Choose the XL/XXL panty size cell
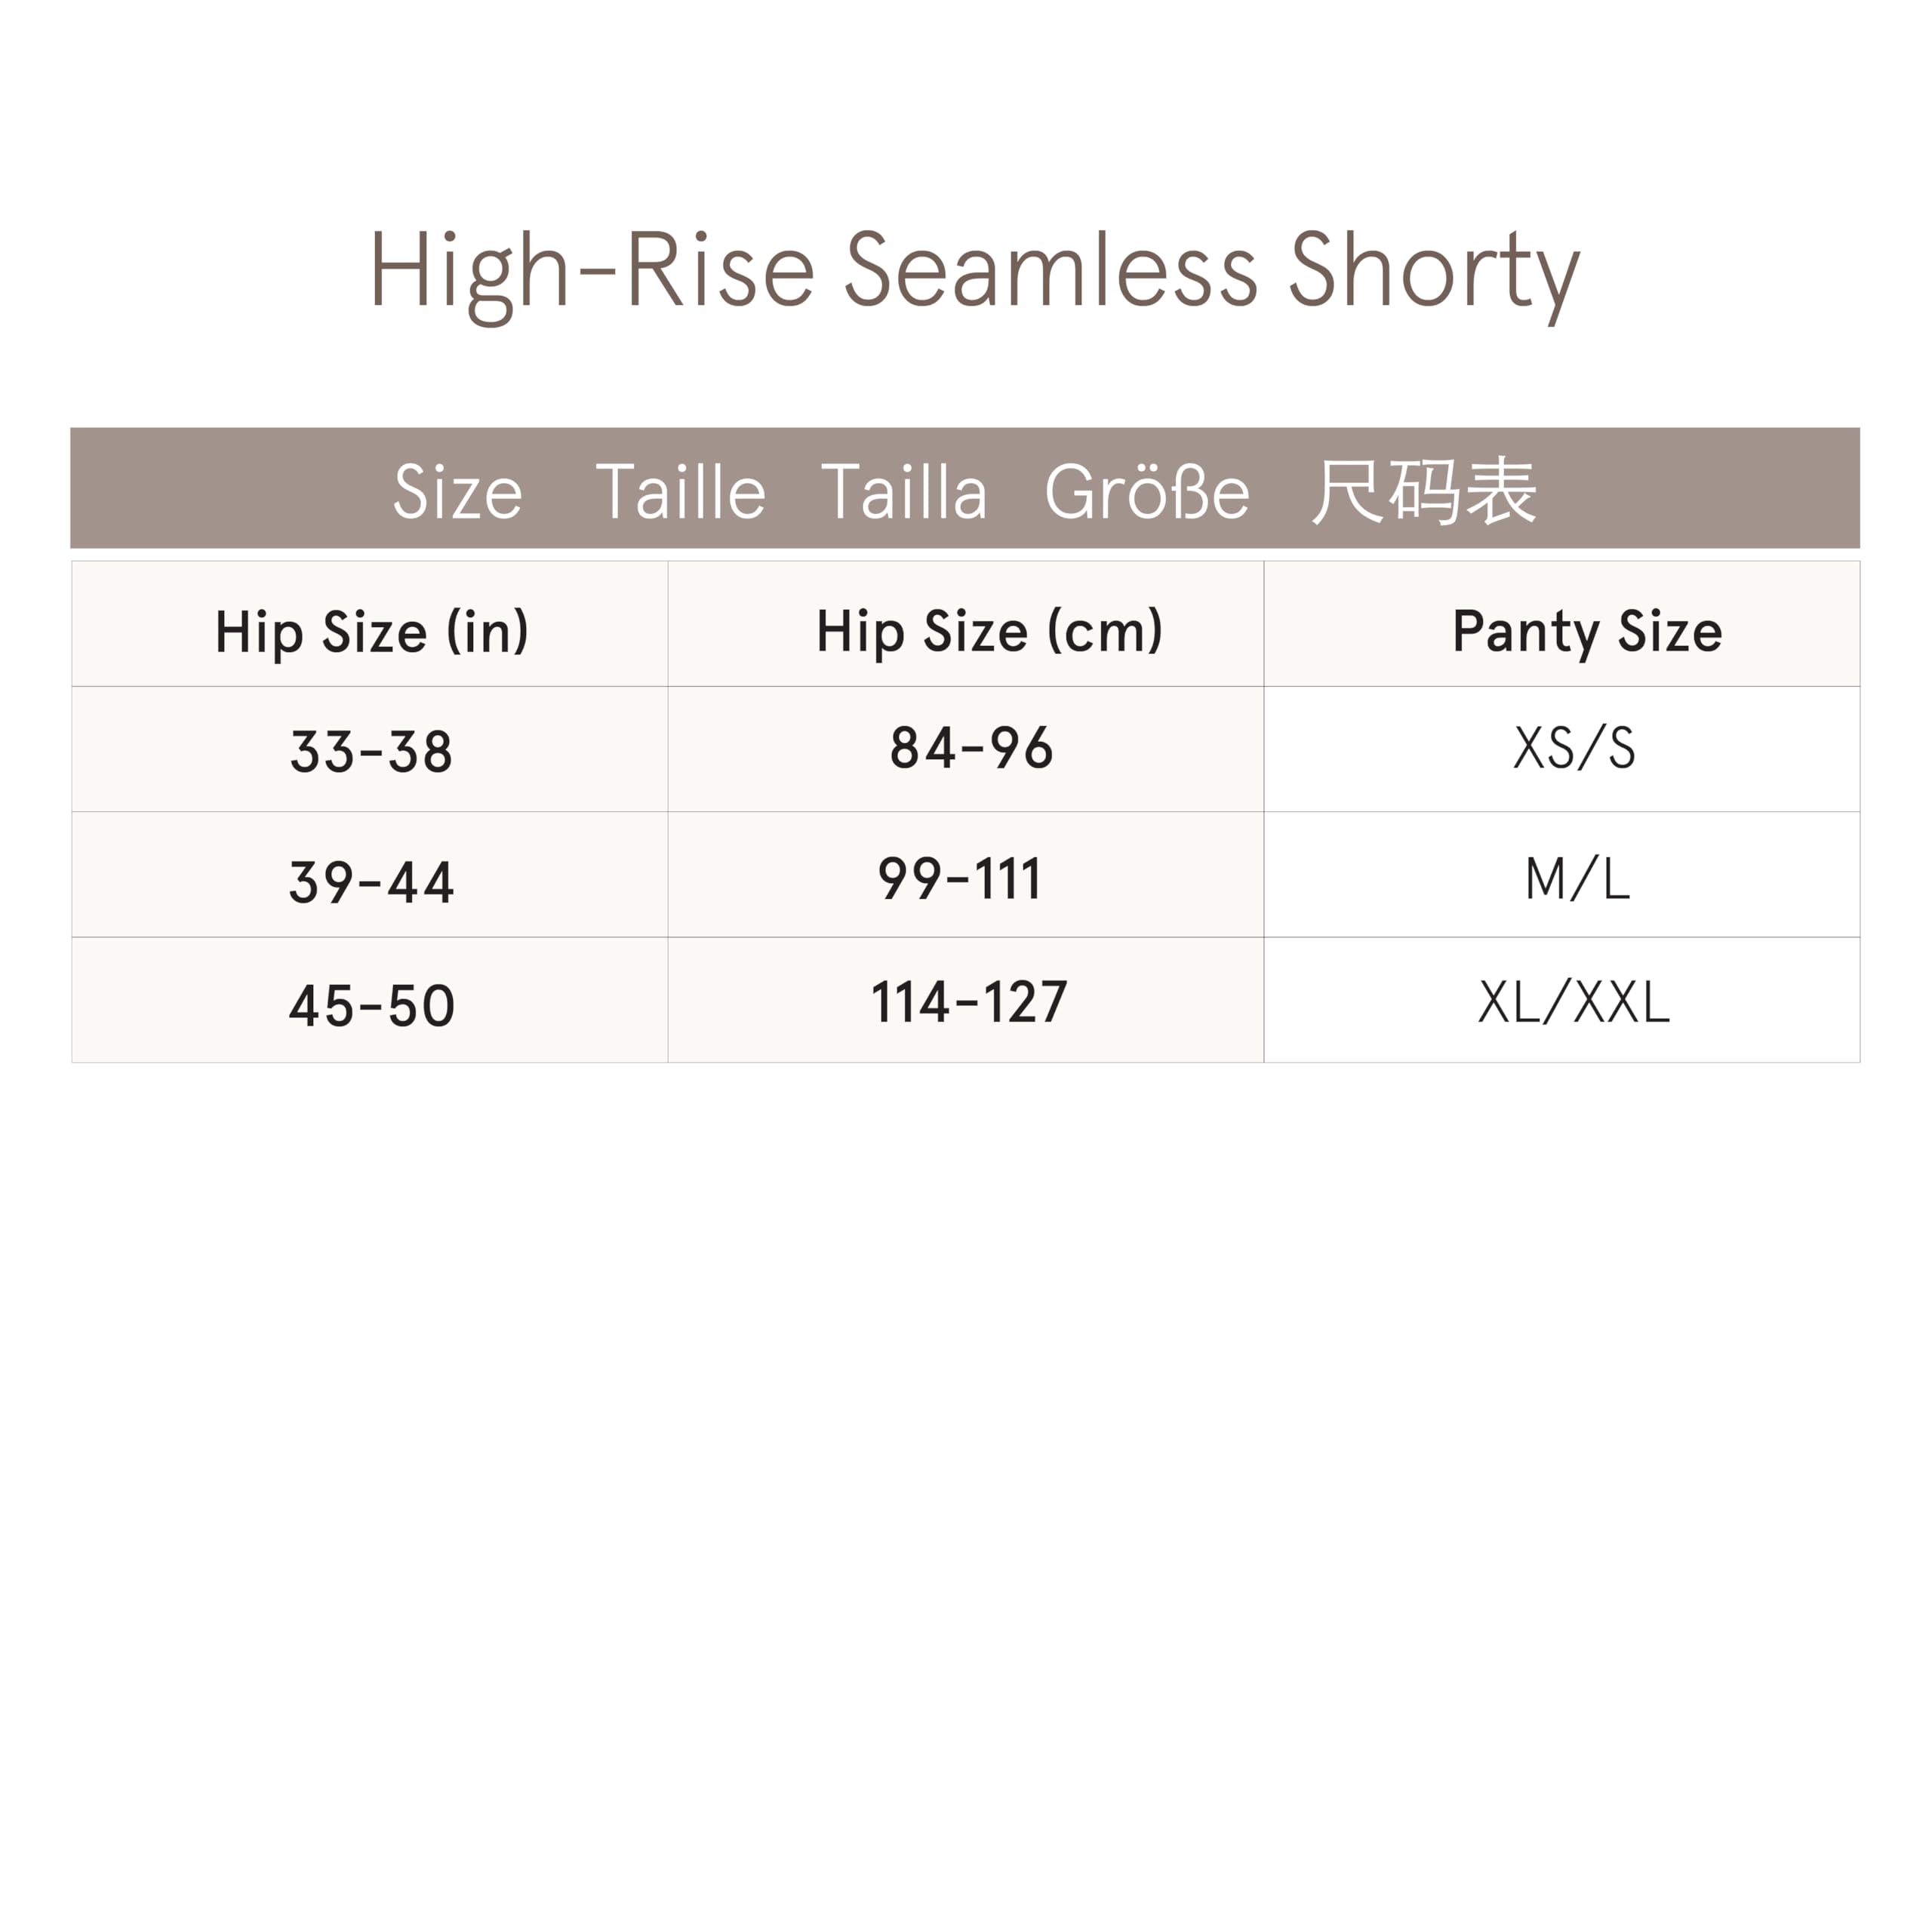1932x1932 pixels. [x=1573, y=1002]
